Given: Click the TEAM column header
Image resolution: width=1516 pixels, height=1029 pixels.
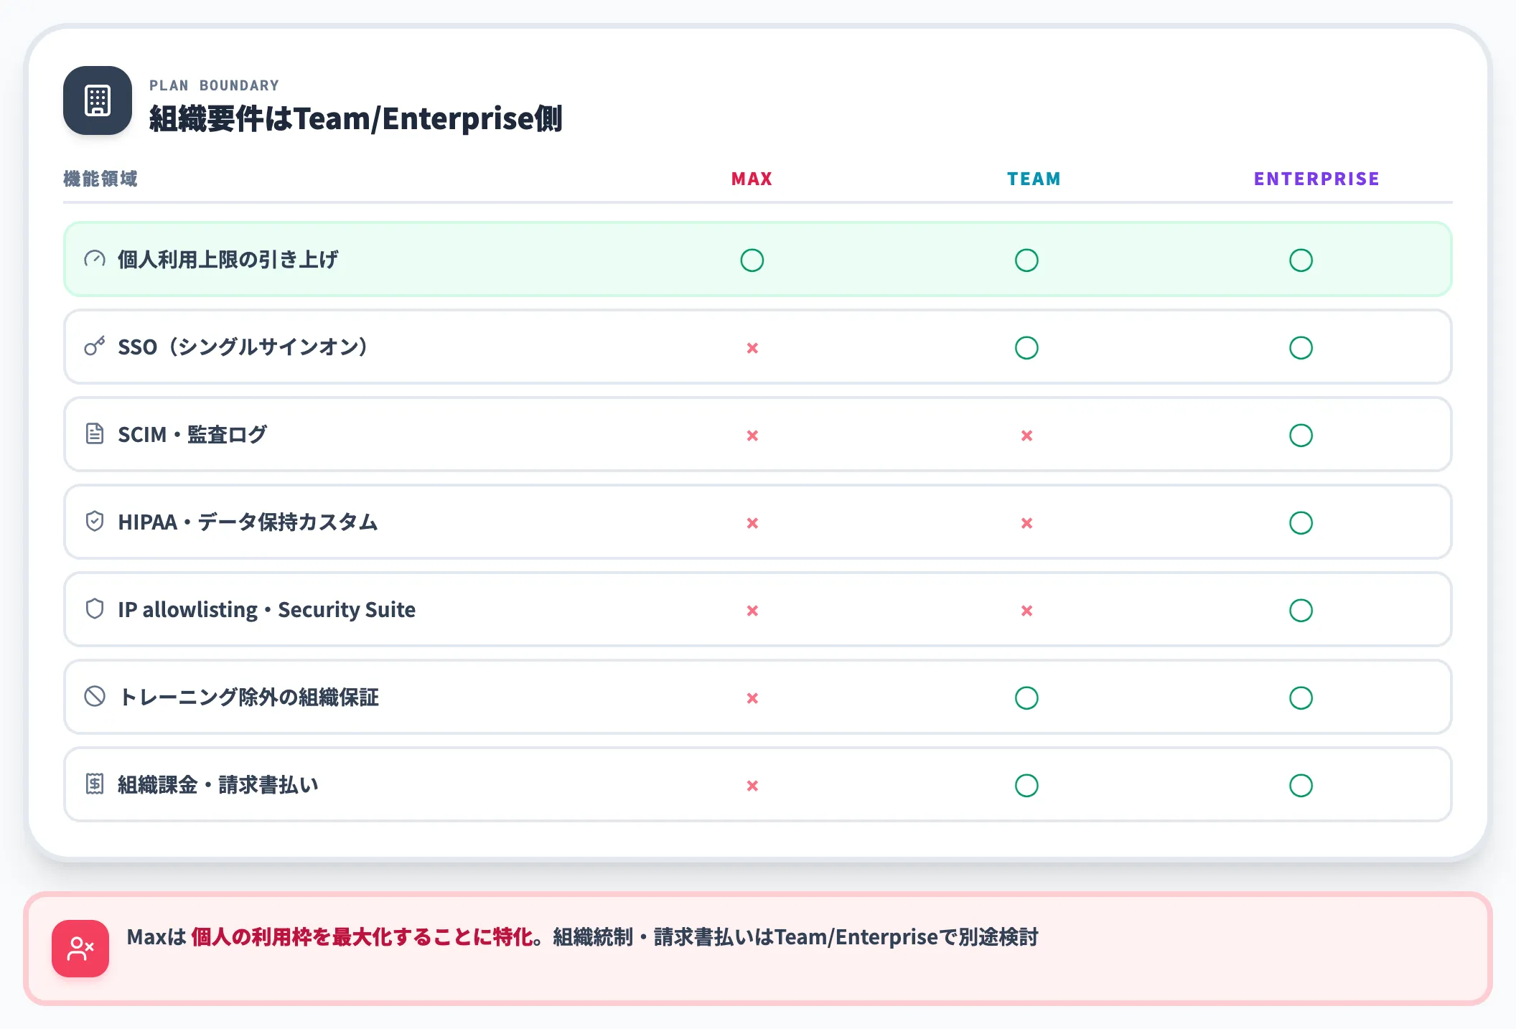Looking at the screenshot, I should click(x=1034, y=179).
